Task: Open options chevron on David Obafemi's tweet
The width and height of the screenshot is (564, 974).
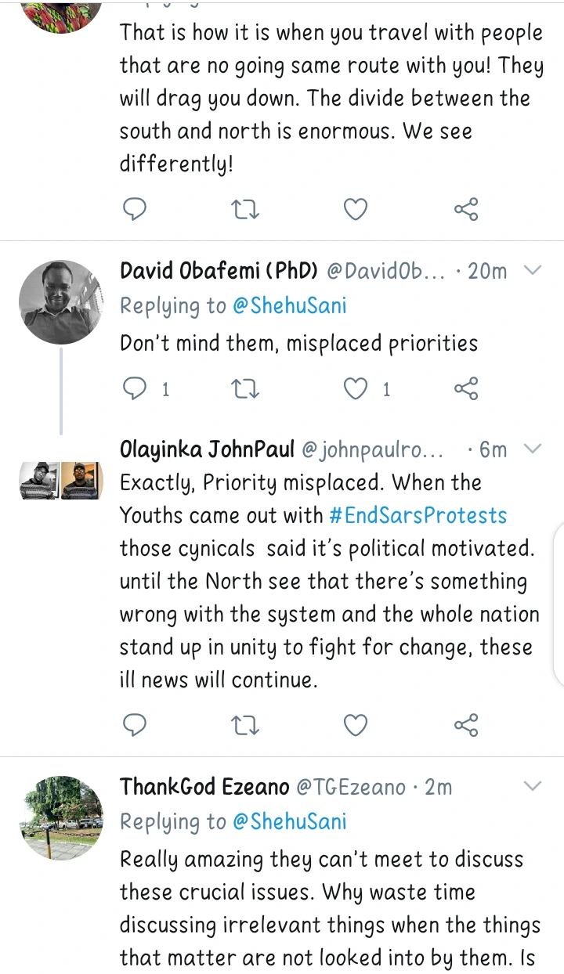Action: pyautogui.click(x=532, y=271)
